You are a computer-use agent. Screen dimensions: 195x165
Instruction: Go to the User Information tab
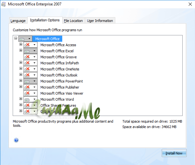[x=100, y=21]
